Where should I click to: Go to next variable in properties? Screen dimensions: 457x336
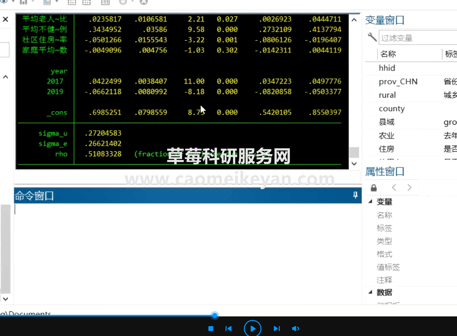click(409, 187)
